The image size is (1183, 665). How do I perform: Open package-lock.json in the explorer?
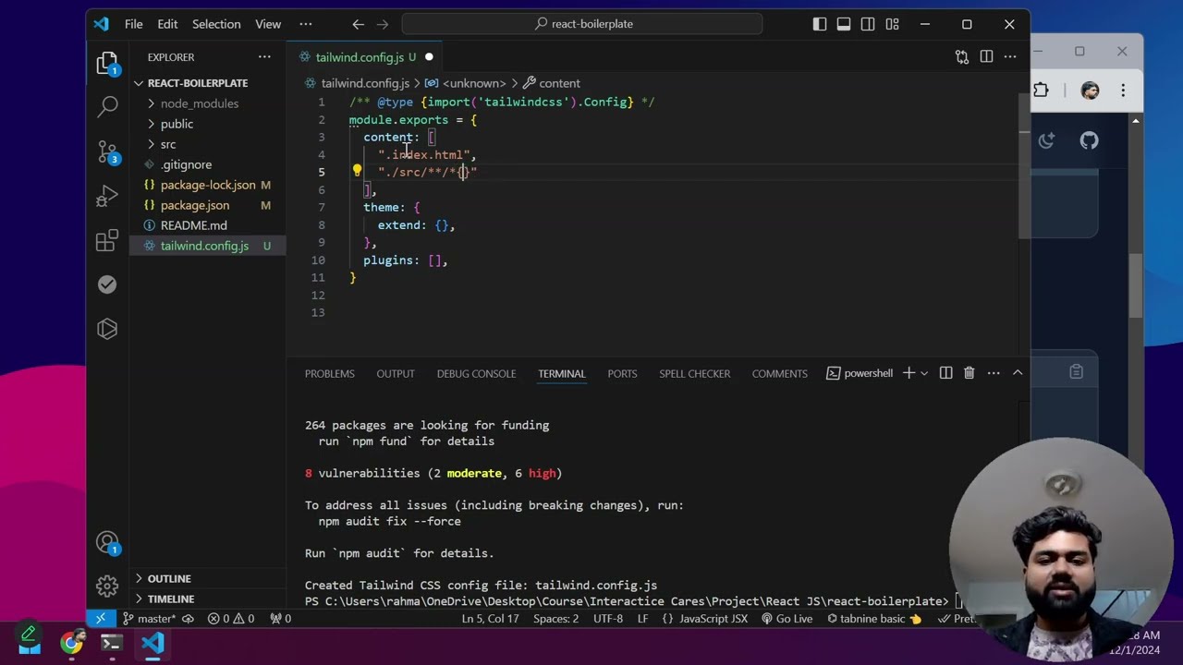208,185
